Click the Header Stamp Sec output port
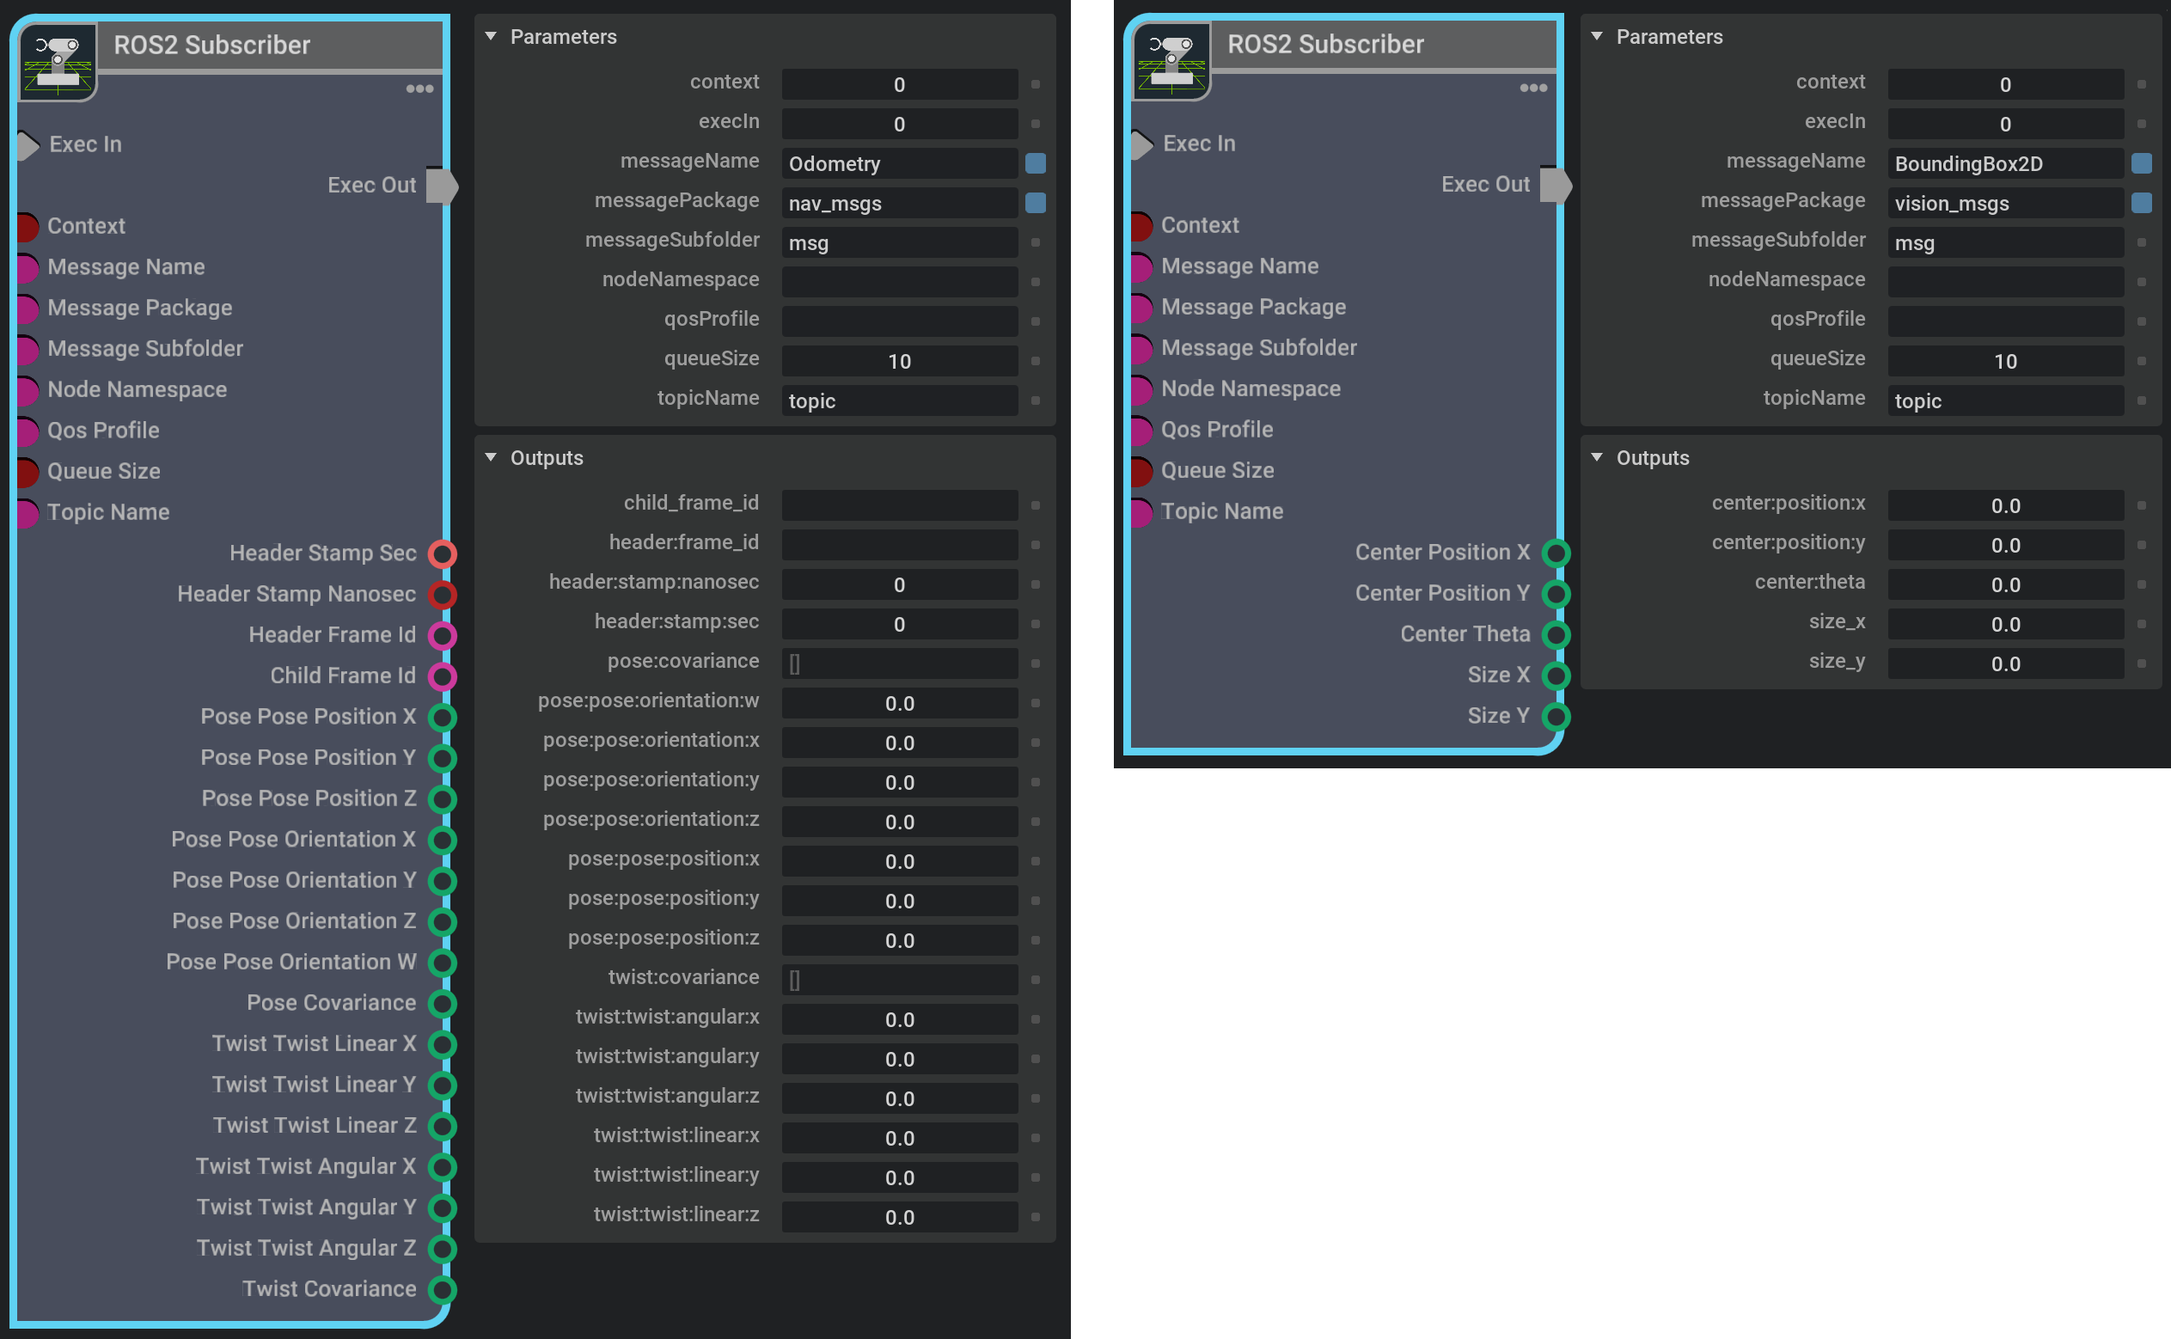 442,553
